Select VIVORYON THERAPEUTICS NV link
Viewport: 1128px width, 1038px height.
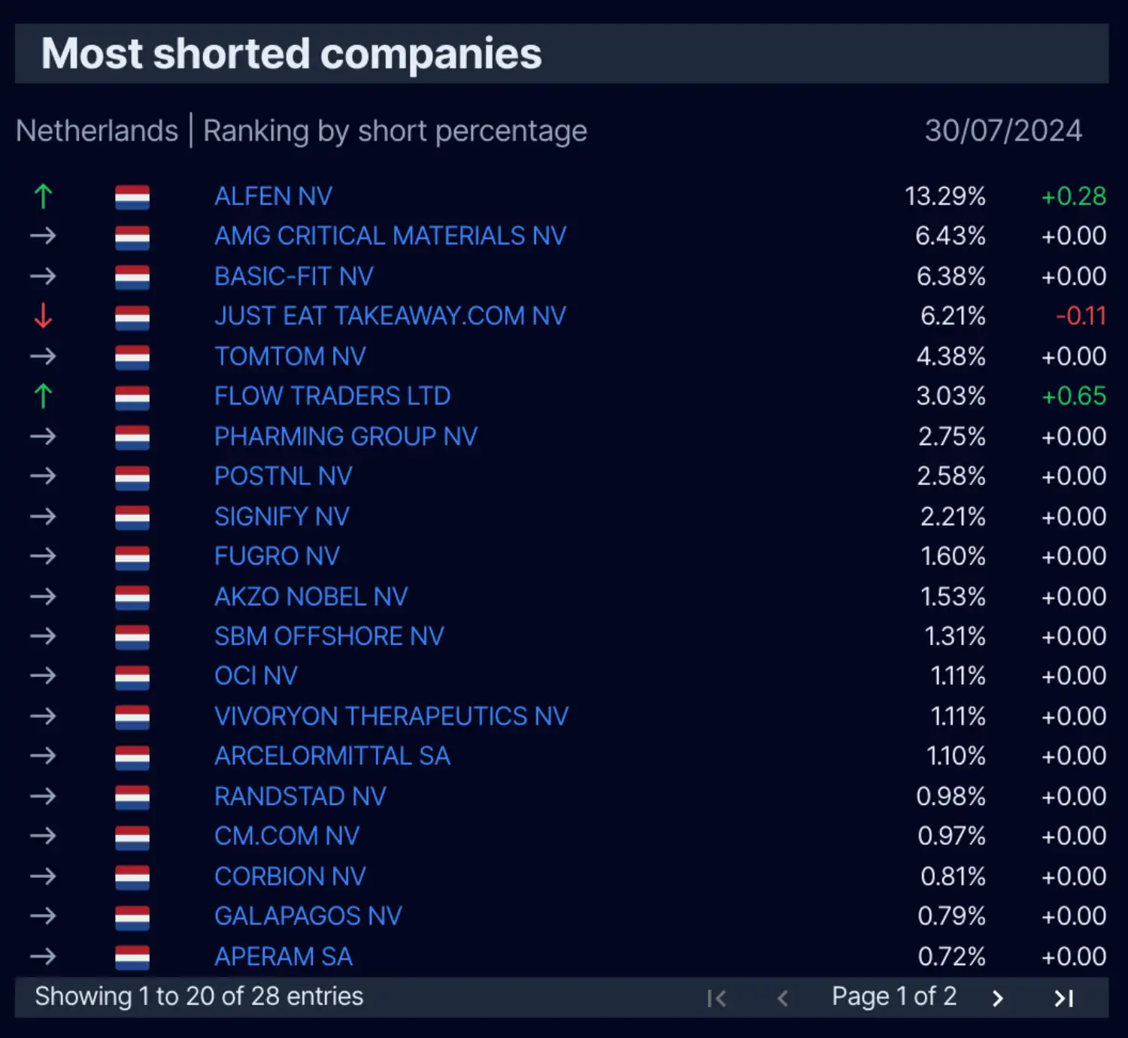(391, 716)
